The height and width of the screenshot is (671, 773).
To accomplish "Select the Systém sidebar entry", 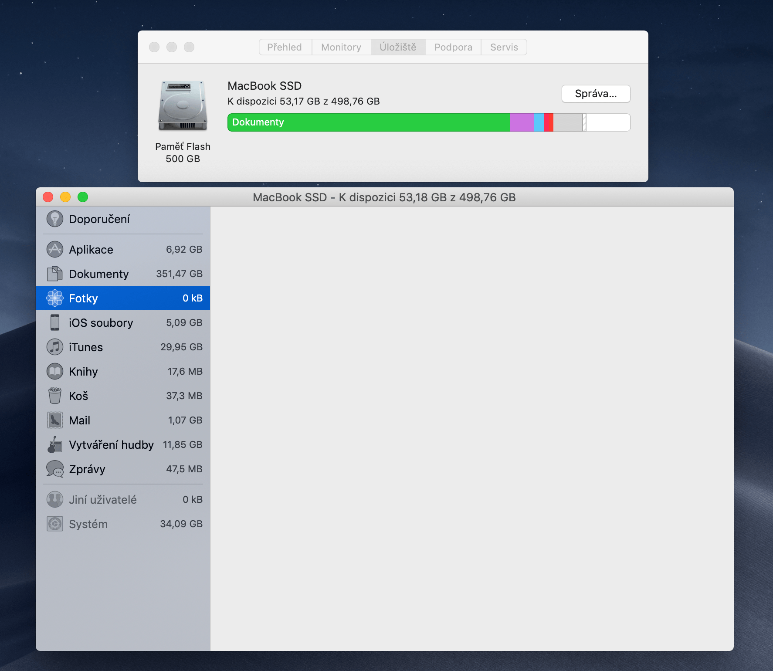I will tap(123, 524).
